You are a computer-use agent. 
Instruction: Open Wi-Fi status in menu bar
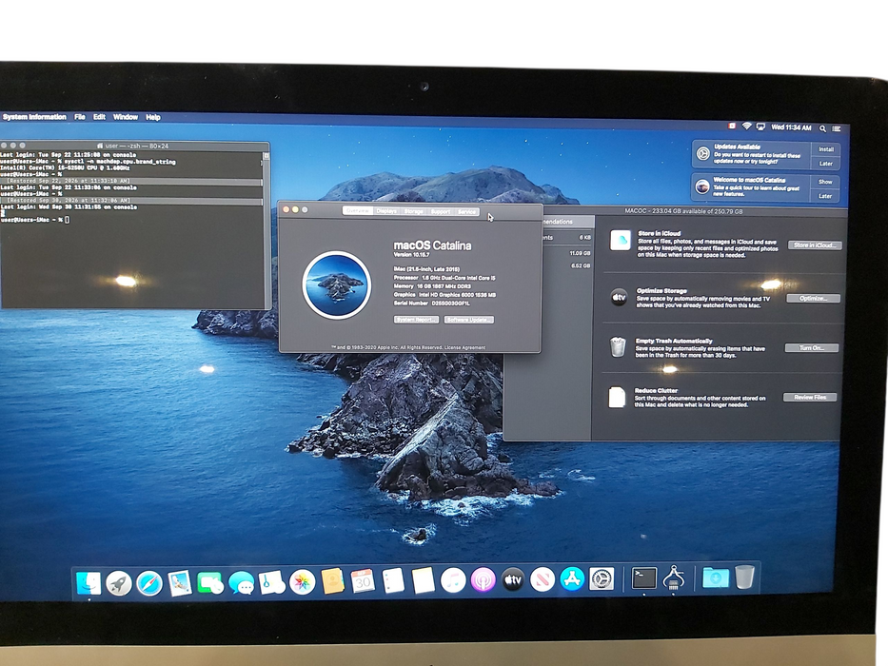(746, 127)
